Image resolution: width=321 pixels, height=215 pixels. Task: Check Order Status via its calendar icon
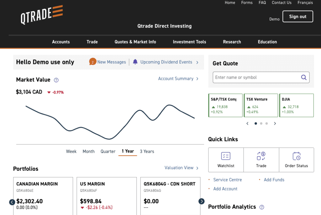coord(296,156)
